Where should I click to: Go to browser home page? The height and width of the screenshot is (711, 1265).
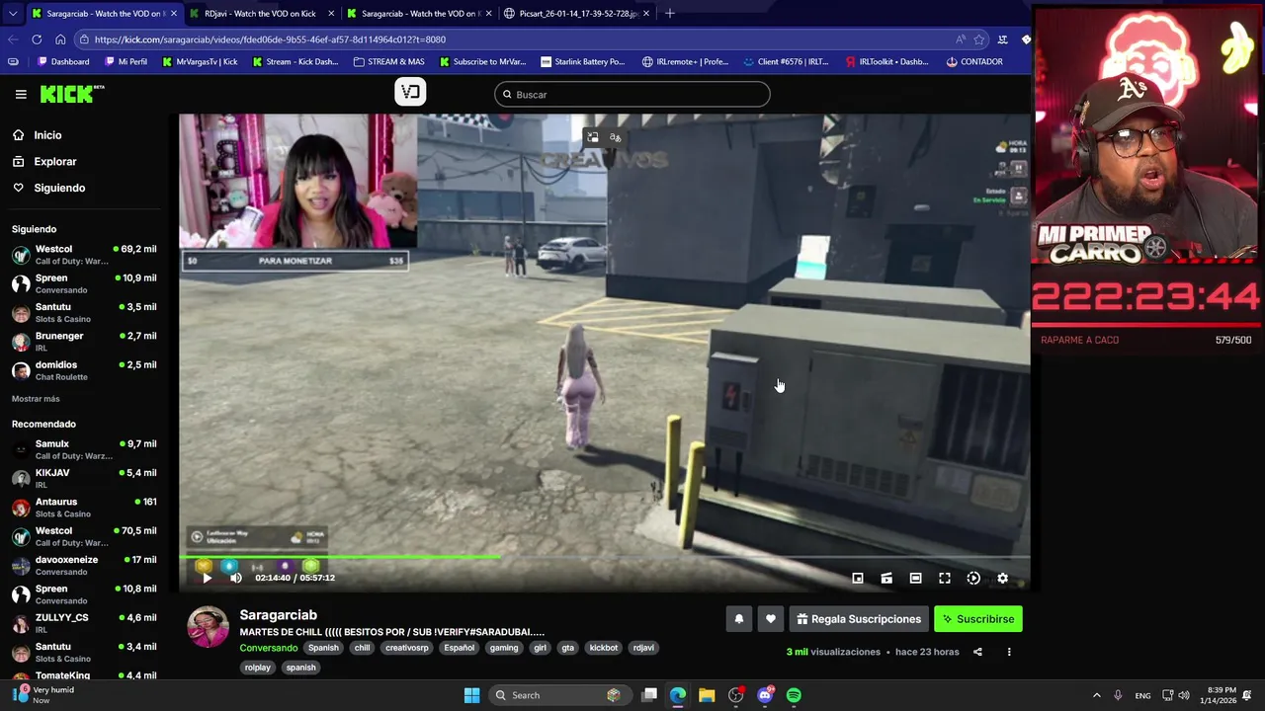click(x=60, y=39)
